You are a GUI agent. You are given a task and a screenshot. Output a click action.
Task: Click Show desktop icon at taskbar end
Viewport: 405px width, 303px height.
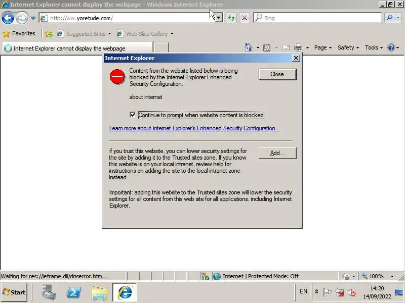coord(399,292)
